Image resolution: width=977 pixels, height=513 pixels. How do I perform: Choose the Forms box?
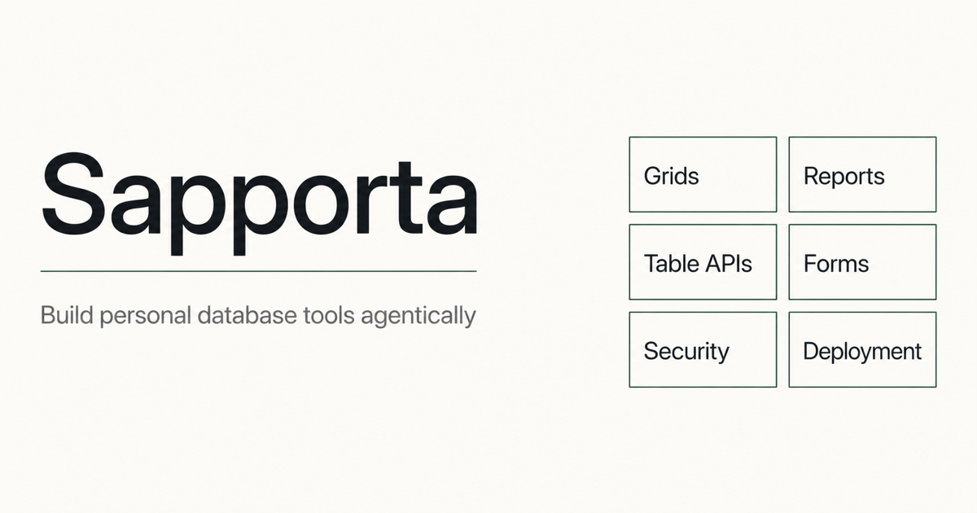pyautogui.click(x=862, y=262)
